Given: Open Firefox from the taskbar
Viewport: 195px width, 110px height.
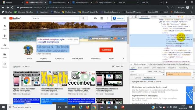Looking at the screenshot, I should pos(87,107).
